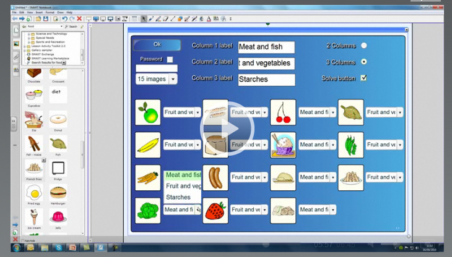Image resolution: width=452 pixels, height=257 pixels.
Task: Select the Eraser tool
Action: click(x=165, y=19)
